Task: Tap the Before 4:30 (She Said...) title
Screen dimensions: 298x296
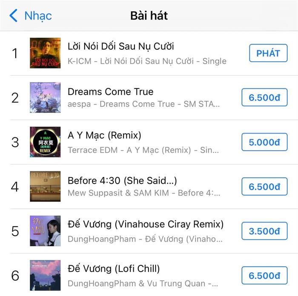Action: click(122, 180)
